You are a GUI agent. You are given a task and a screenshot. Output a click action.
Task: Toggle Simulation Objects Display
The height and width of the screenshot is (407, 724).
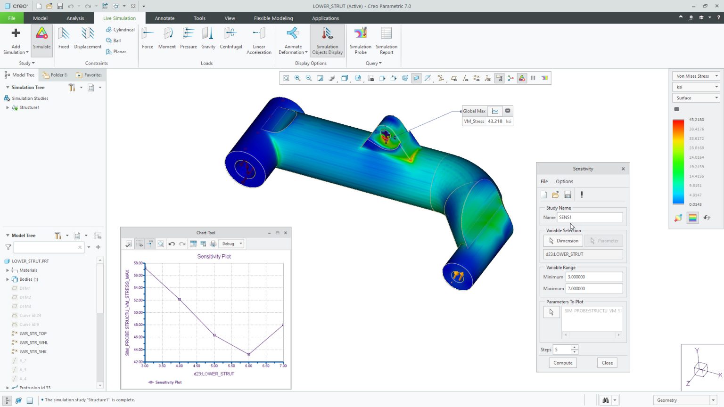(327, 40)
